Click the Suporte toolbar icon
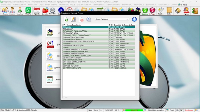 tap(186, 11)
